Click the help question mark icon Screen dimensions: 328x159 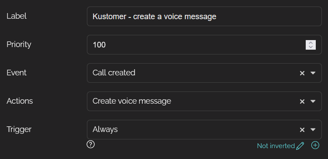tap(90, 144)
